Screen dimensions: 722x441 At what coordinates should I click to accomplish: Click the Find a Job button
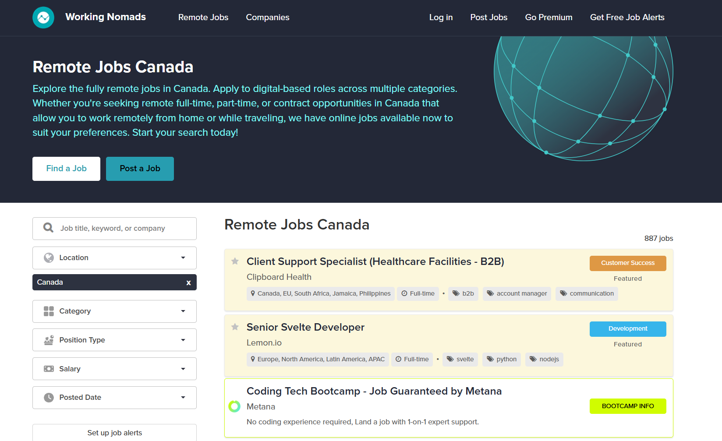click(x=66, y=169)
